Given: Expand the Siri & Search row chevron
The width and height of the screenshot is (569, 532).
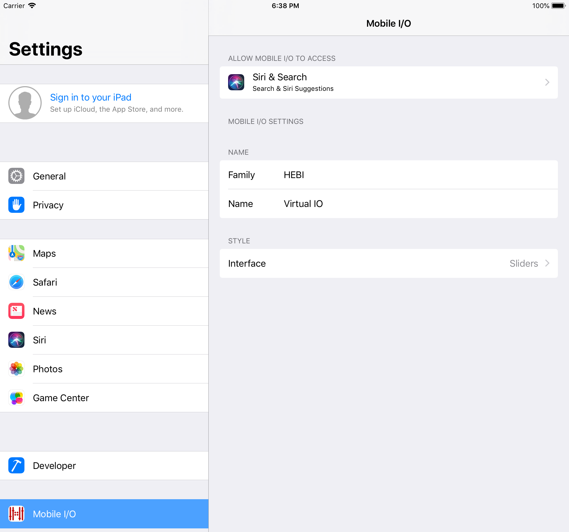Looking at the screenshot, I should coord(547,82).
